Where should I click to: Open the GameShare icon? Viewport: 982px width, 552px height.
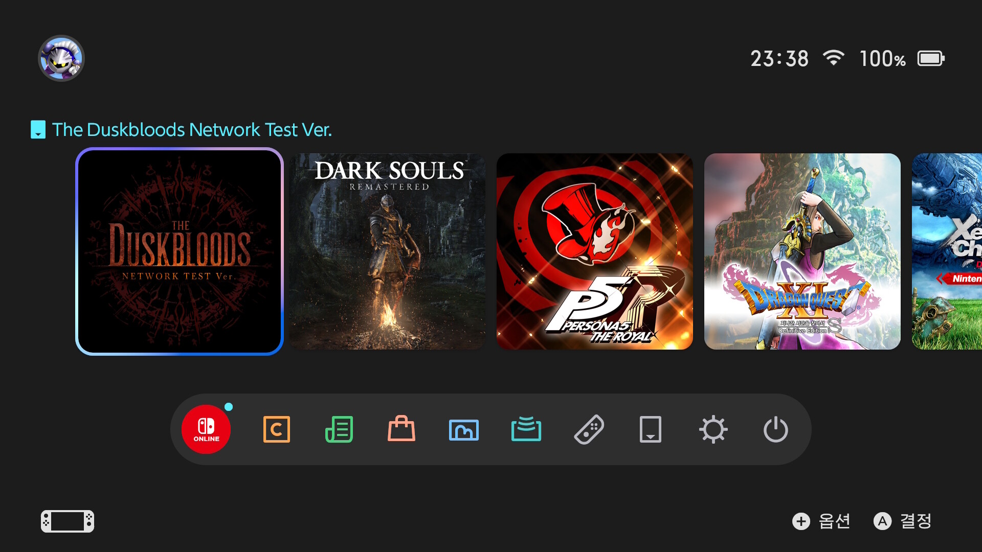click(526, 428)
